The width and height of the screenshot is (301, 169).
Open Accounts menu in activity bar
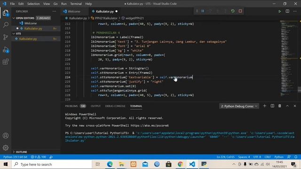6,136
